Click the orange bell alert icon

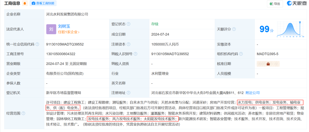pyautogui.click(x=25, y=3)
